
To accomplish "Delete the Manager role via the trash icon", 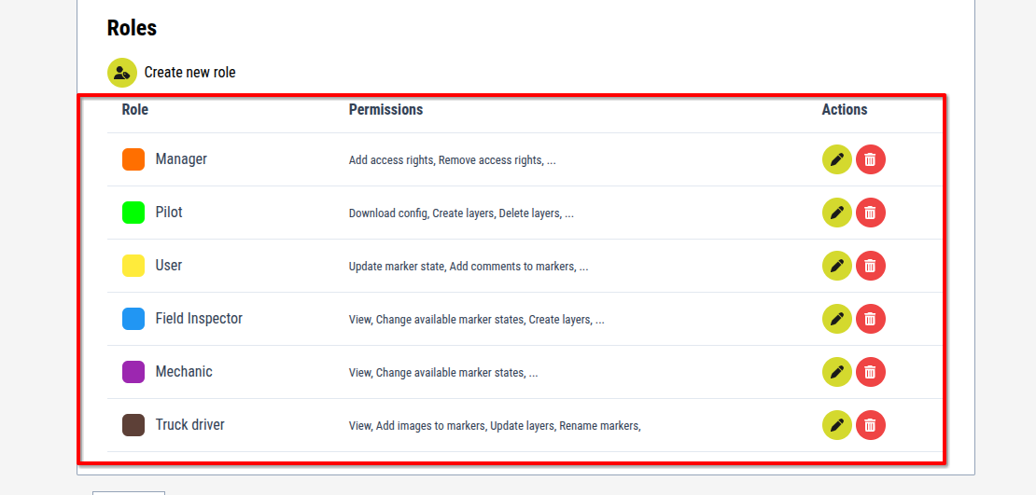I will (x=871, y=159).
